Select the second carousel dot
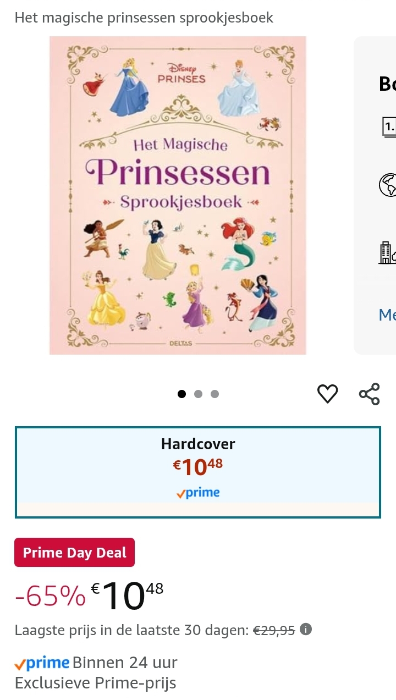Screen dimensions: 396x700 click(x=198, y=394)
